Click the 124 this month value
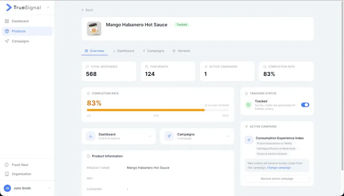Viewport: 344px width, 196px height. tap(150, 74)
